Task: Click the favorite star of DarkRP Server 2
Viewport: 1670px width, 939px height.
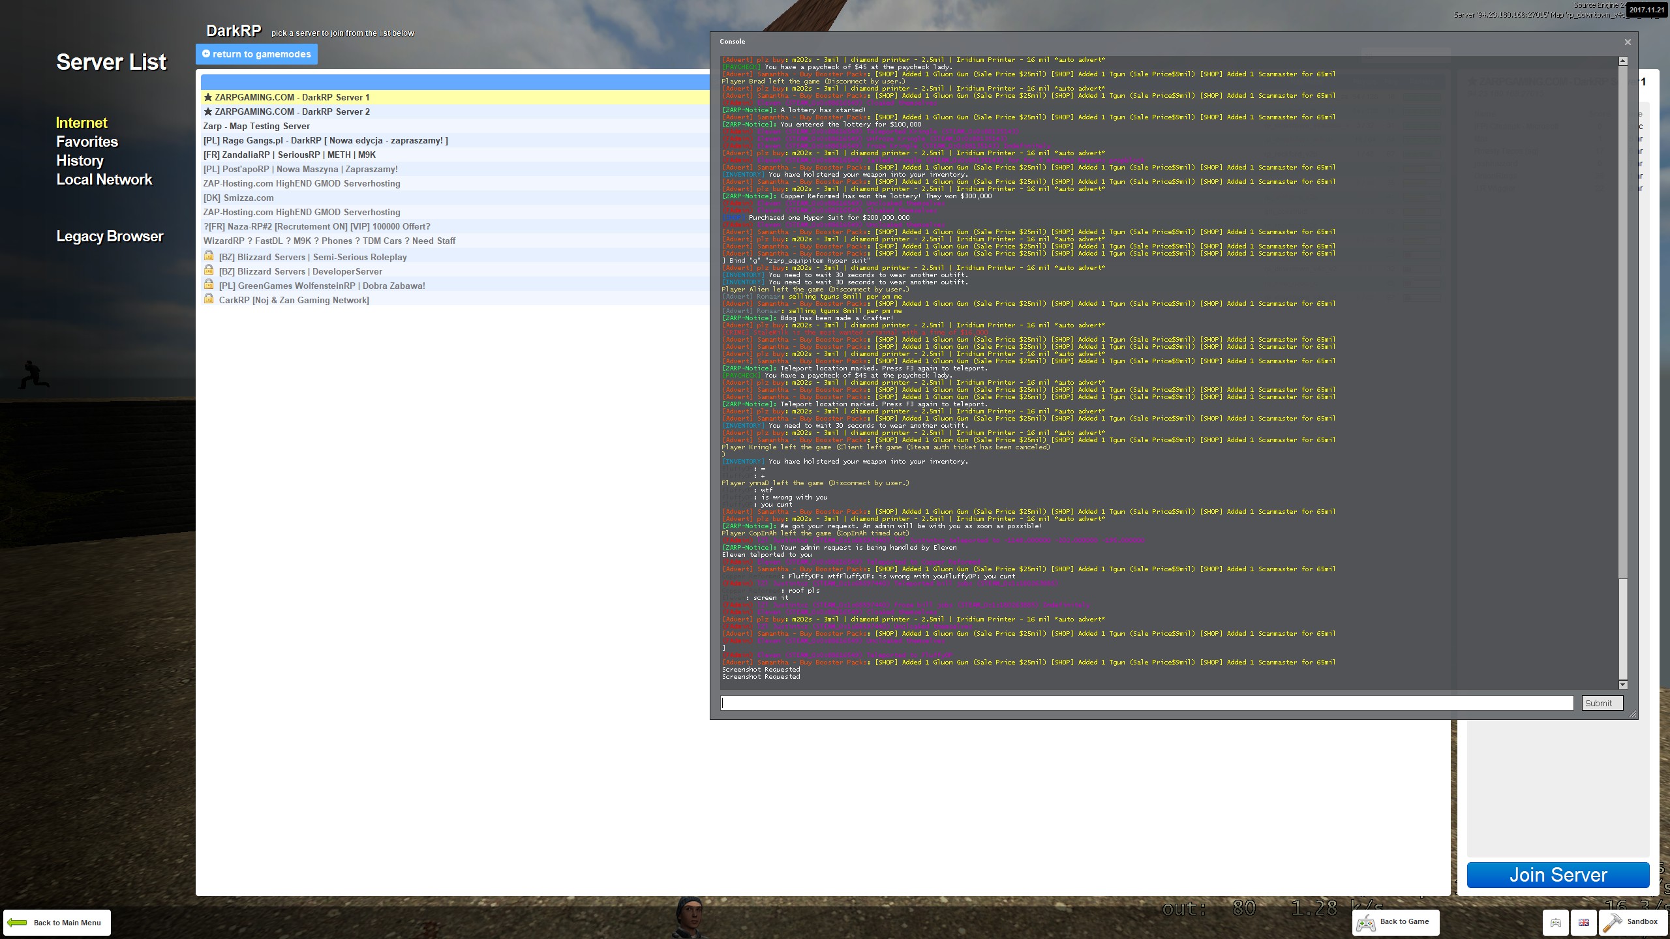Action: click(x=208, y=112)
